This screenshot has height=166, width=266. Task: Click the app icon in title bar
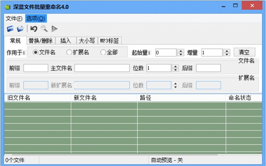[x=8, y=7]
